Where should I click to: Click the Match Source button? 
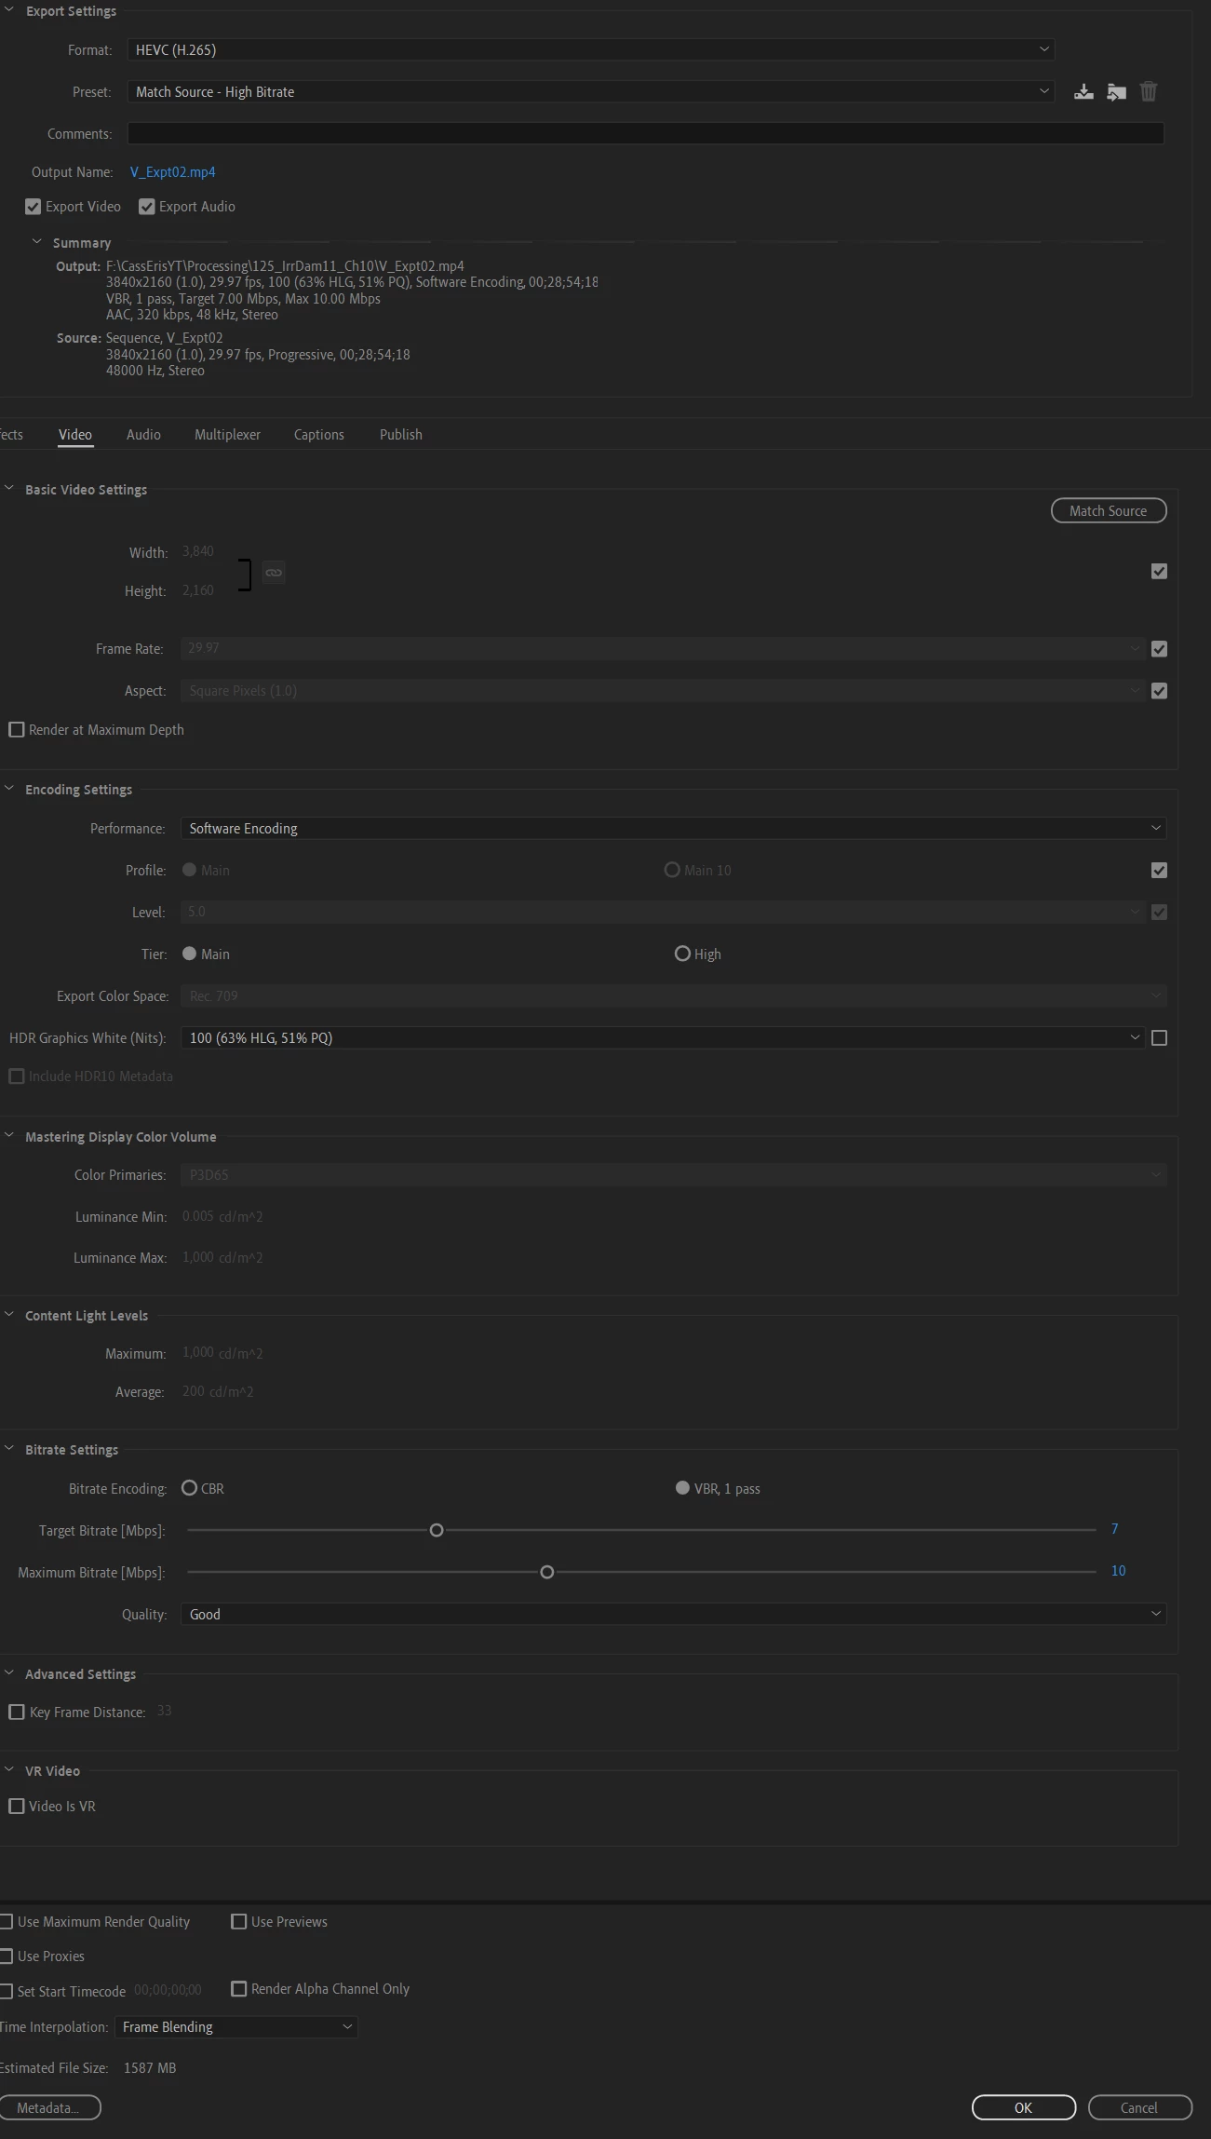pyautogui.click(x=1109, y=511)
